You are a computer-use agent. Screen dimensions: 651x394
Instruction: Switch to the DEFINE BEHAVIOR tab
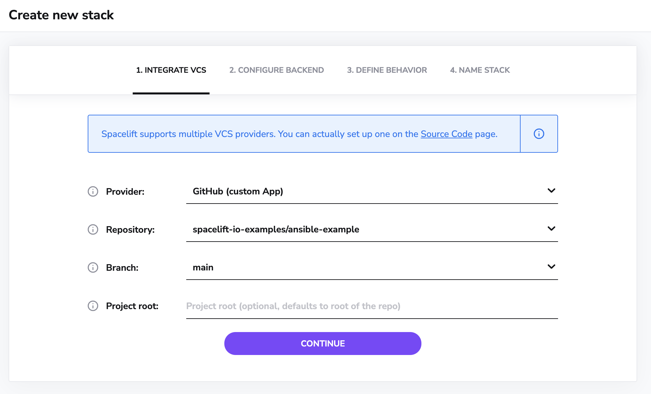(x=387, y=70)
